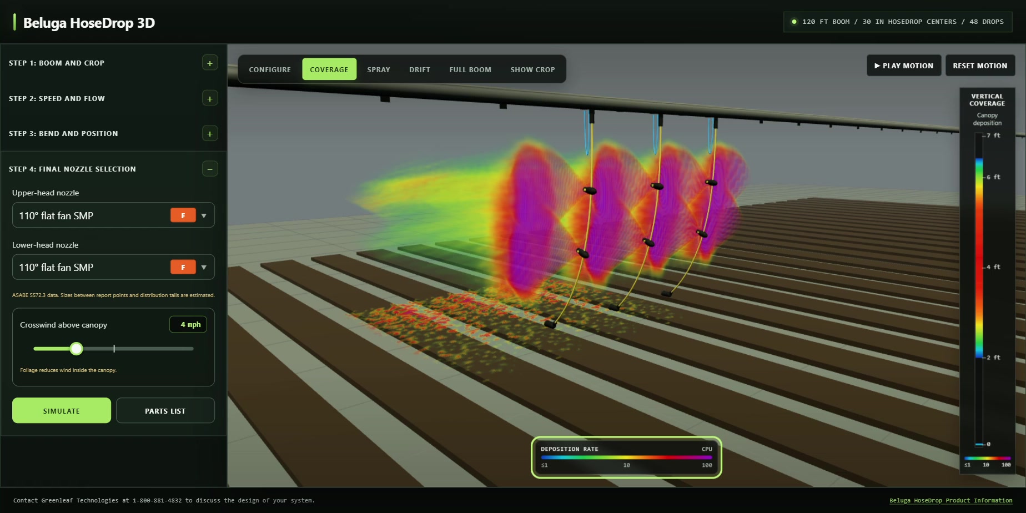Switch to the Configure view tab
The width and height of the screenshot is (1026, 513).
pos(270,69)
